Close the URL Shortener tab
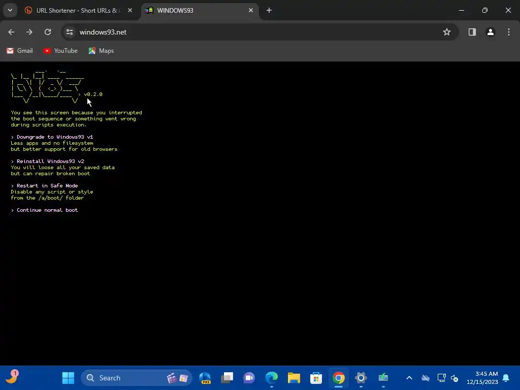The image size is (520, 390). click(130, 10)
